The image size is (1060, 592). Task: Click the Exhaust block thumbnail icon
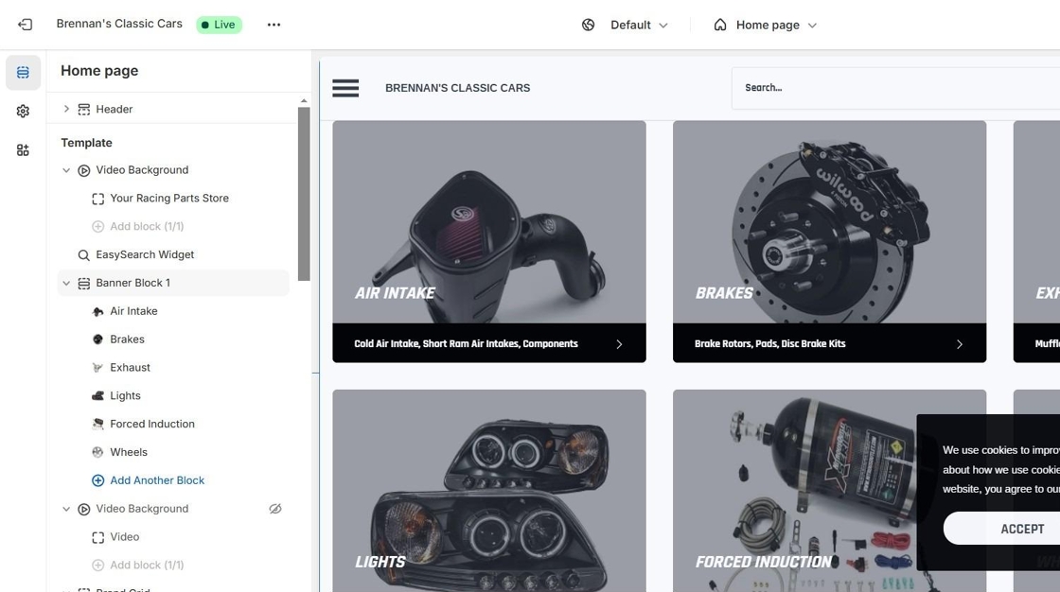pyautogui.click(x=98, y=368)
